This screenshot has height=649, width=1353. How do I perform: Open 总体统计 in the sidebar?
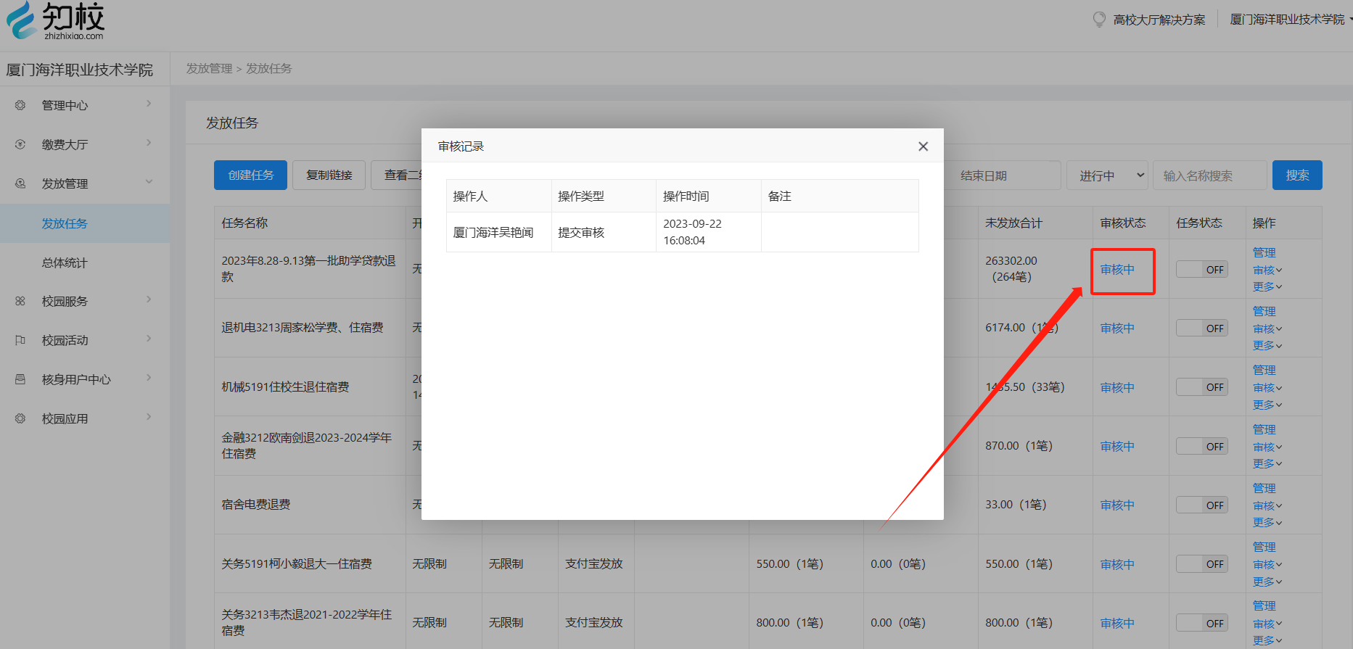coord(65,263)
